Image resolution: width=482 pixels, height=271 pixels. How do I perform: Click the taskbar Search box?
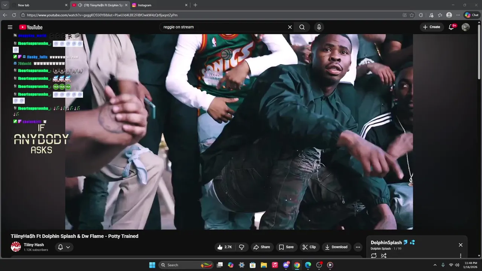point(186,265)
